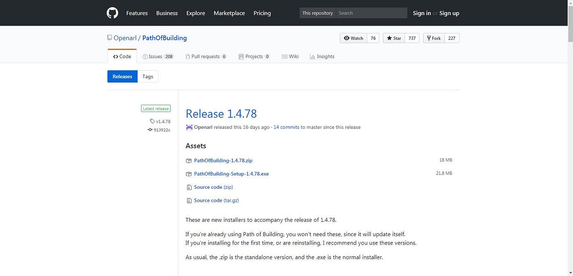Click the tag icon next to v1.4.78
The height and width of the screenshot is (276, 573).
[153, 121]
